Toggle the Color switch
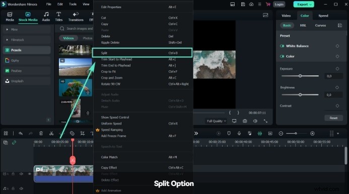The height and width of the screenshot is (194, 349). click(282, 56)
